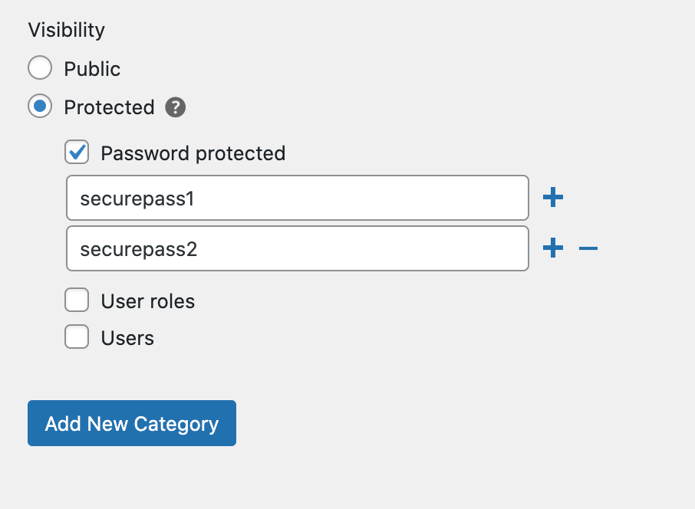The width and height of the screenshot is (695, 509).
Task: Uncheck the Password protected checkbox
Action: [77, 153]
